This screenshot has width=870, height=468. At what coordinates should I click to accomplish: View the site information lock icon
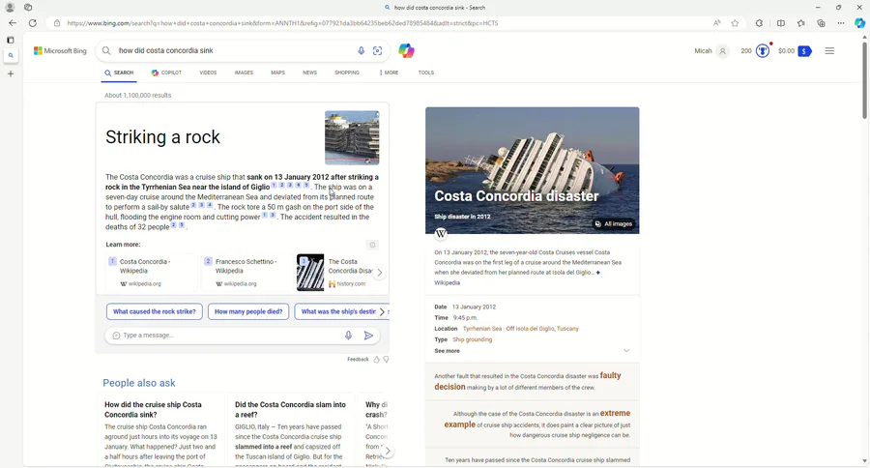point(57,23)
